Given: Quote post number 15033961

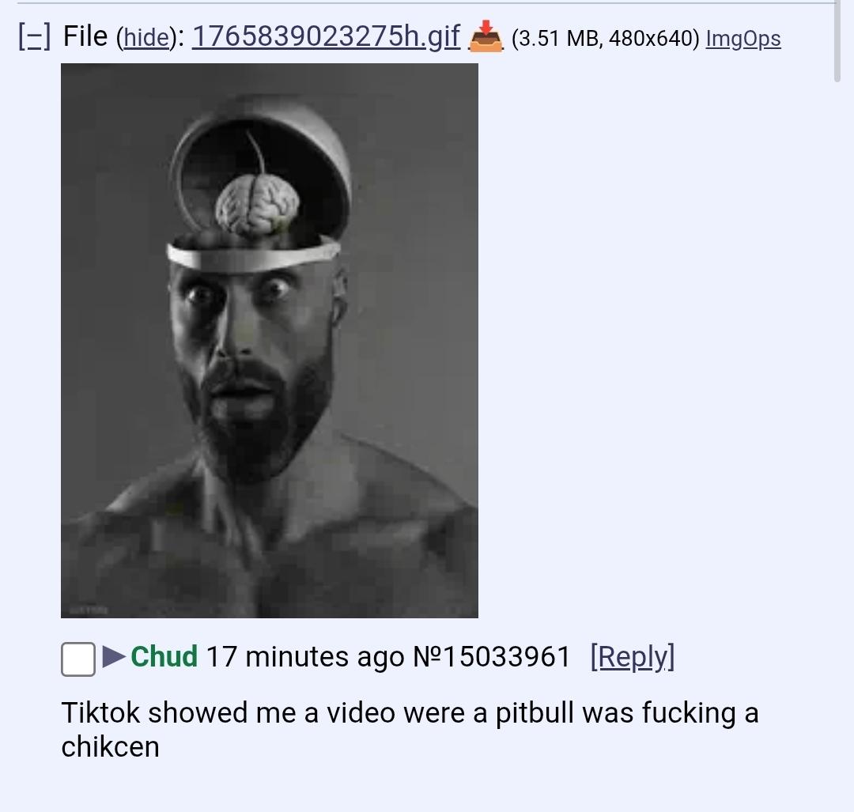Looking at the screenshot, I should [x=507, y=657].
